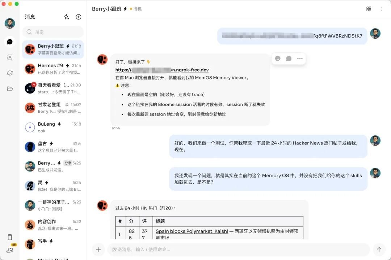Click the warning 注意 line in message
Image resolution: width=391 pixels, height=260 pixels.
coord(123,85)
